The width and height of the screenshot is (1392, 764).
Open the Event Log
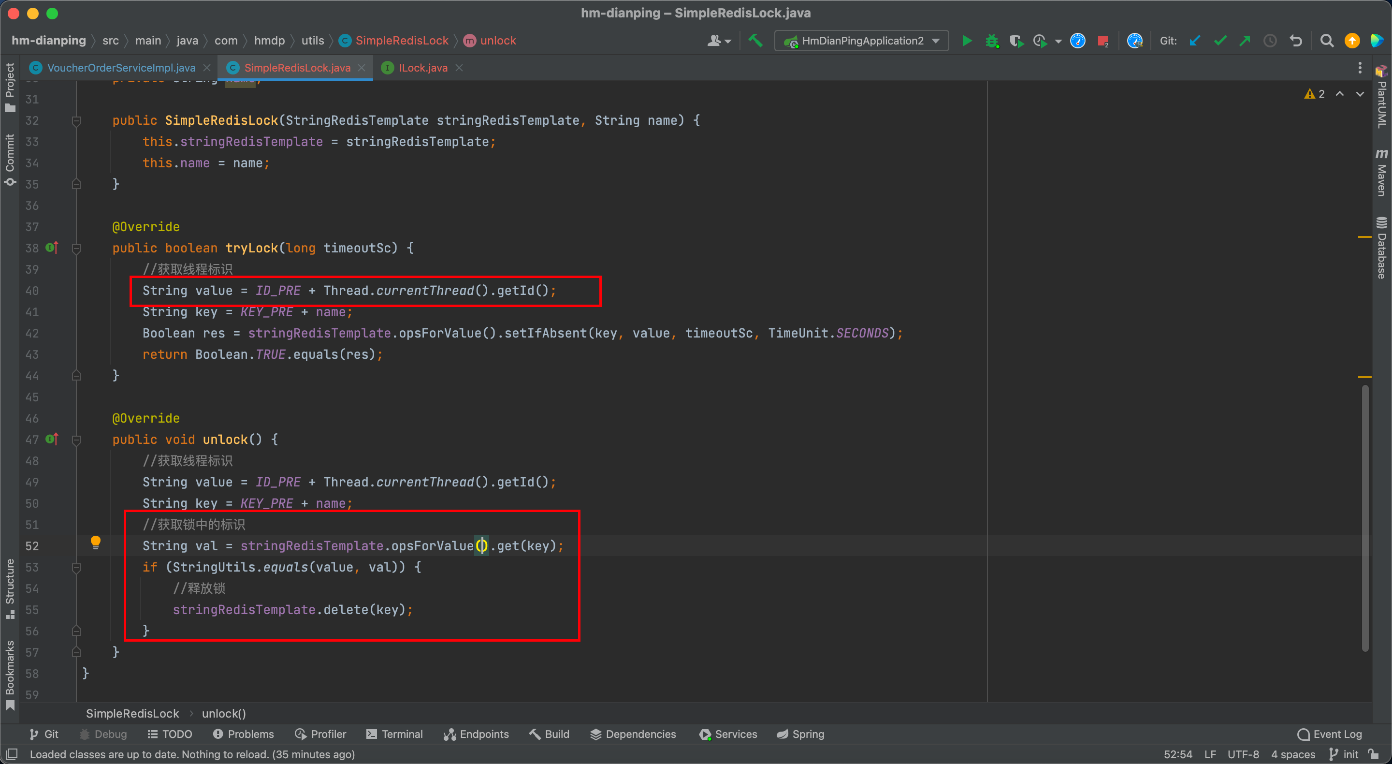(1330, 734)
